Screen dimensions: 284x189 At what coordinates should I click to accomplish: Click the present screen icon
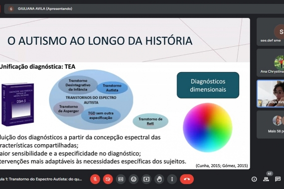coord(146,179)
